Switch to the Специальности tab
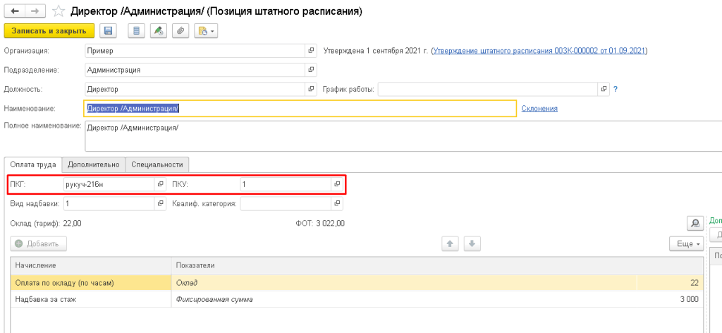This screenshot has height=333, width=722. tap(158, 164)
